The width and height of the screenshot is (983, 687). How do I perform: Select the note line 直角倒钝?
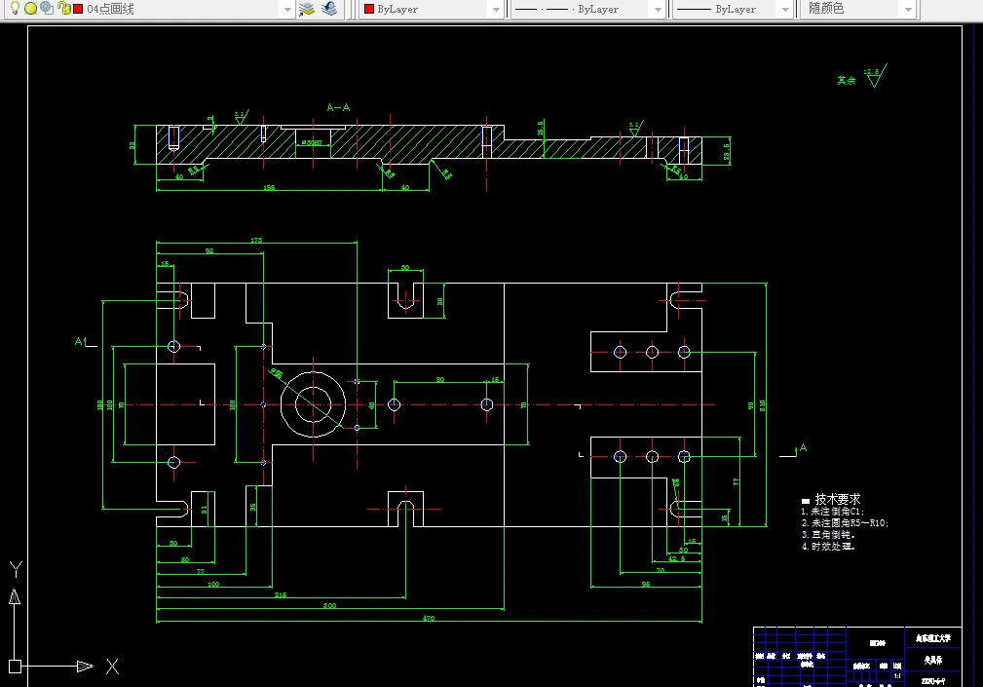(x=827, y=535)
